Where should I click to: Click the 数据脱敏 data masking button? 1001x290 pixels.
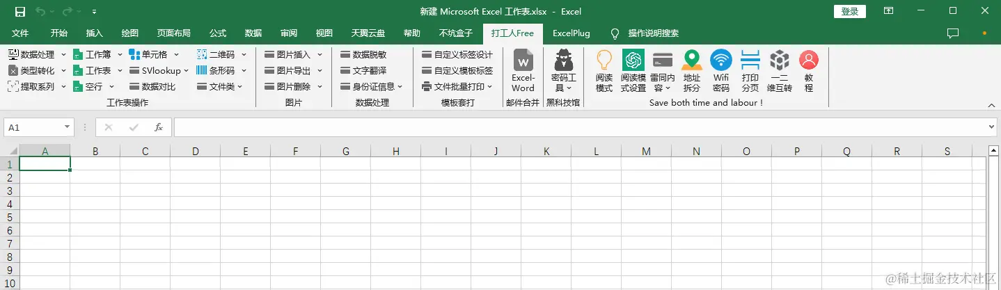point(363,54)
